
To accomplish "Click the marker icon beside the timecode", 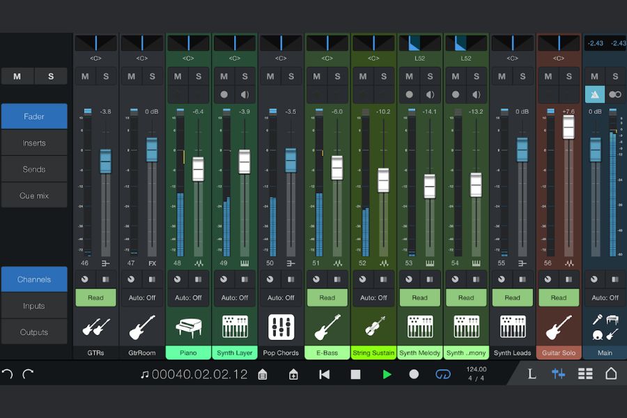I will tap(263, 374).
